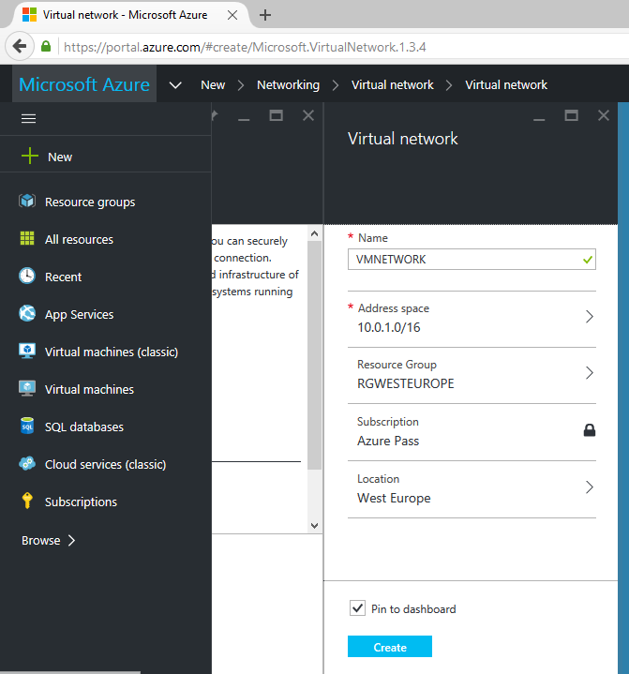This screenshot has height=674, width=629.
Task: Click the Azure Pass subscription value
Action: (388, 441)
